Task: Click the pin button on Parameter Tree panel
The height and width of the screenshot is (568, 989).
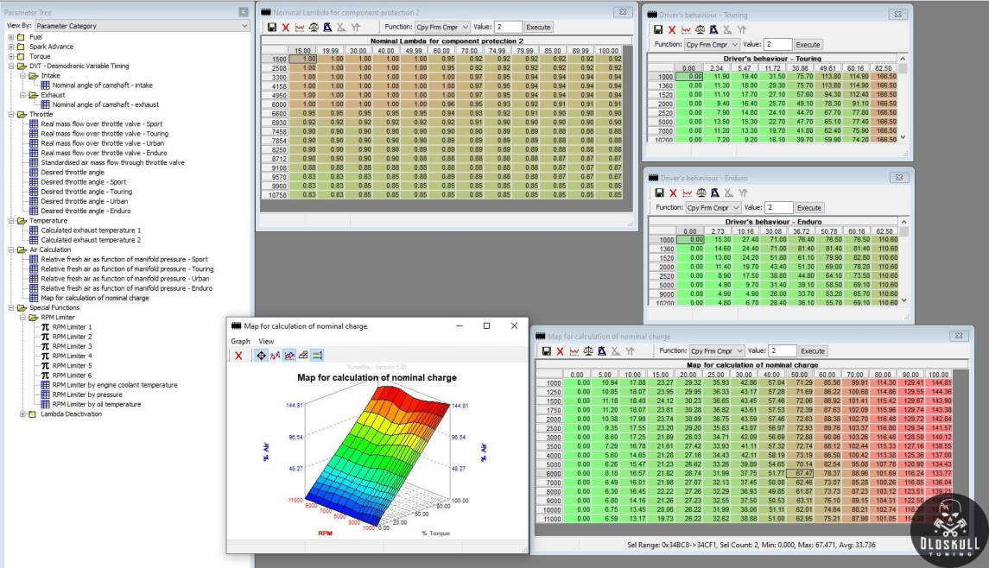Action: tap(244, 12)
